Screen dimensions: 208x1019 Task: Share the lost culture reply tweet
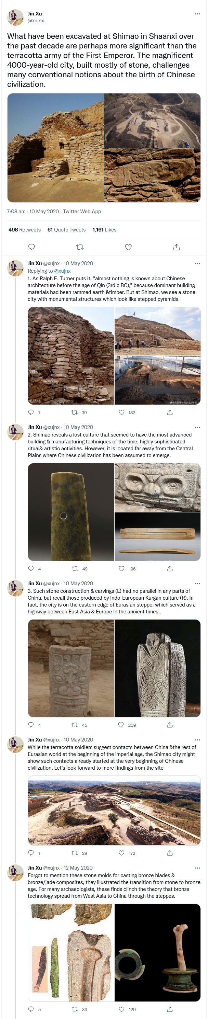(170, 568)
